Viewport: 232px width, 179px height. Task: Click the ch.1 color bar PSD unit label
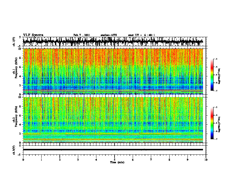tap(219, 76)
